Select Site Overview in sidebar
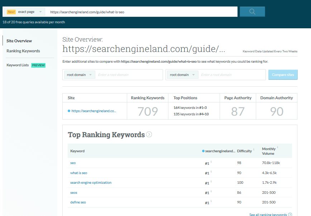Viewport: 311px width, 216px height. pyautogui.click(x=19, y=41)
